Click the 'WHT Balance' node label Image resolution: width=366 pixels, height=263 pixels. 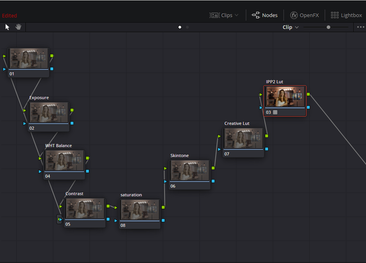(58, 146)
